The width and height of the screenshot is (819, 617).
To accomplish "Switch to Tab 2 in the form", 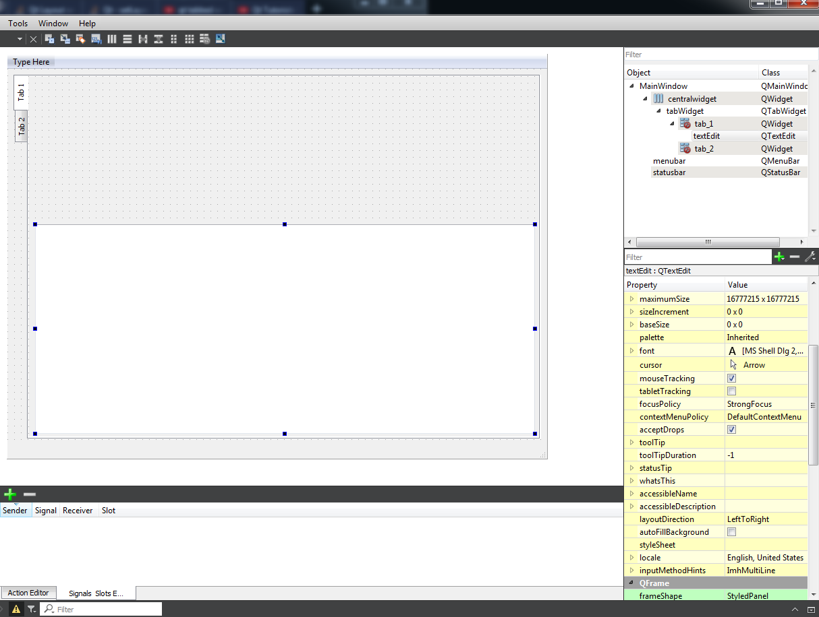I will point(21,127).
